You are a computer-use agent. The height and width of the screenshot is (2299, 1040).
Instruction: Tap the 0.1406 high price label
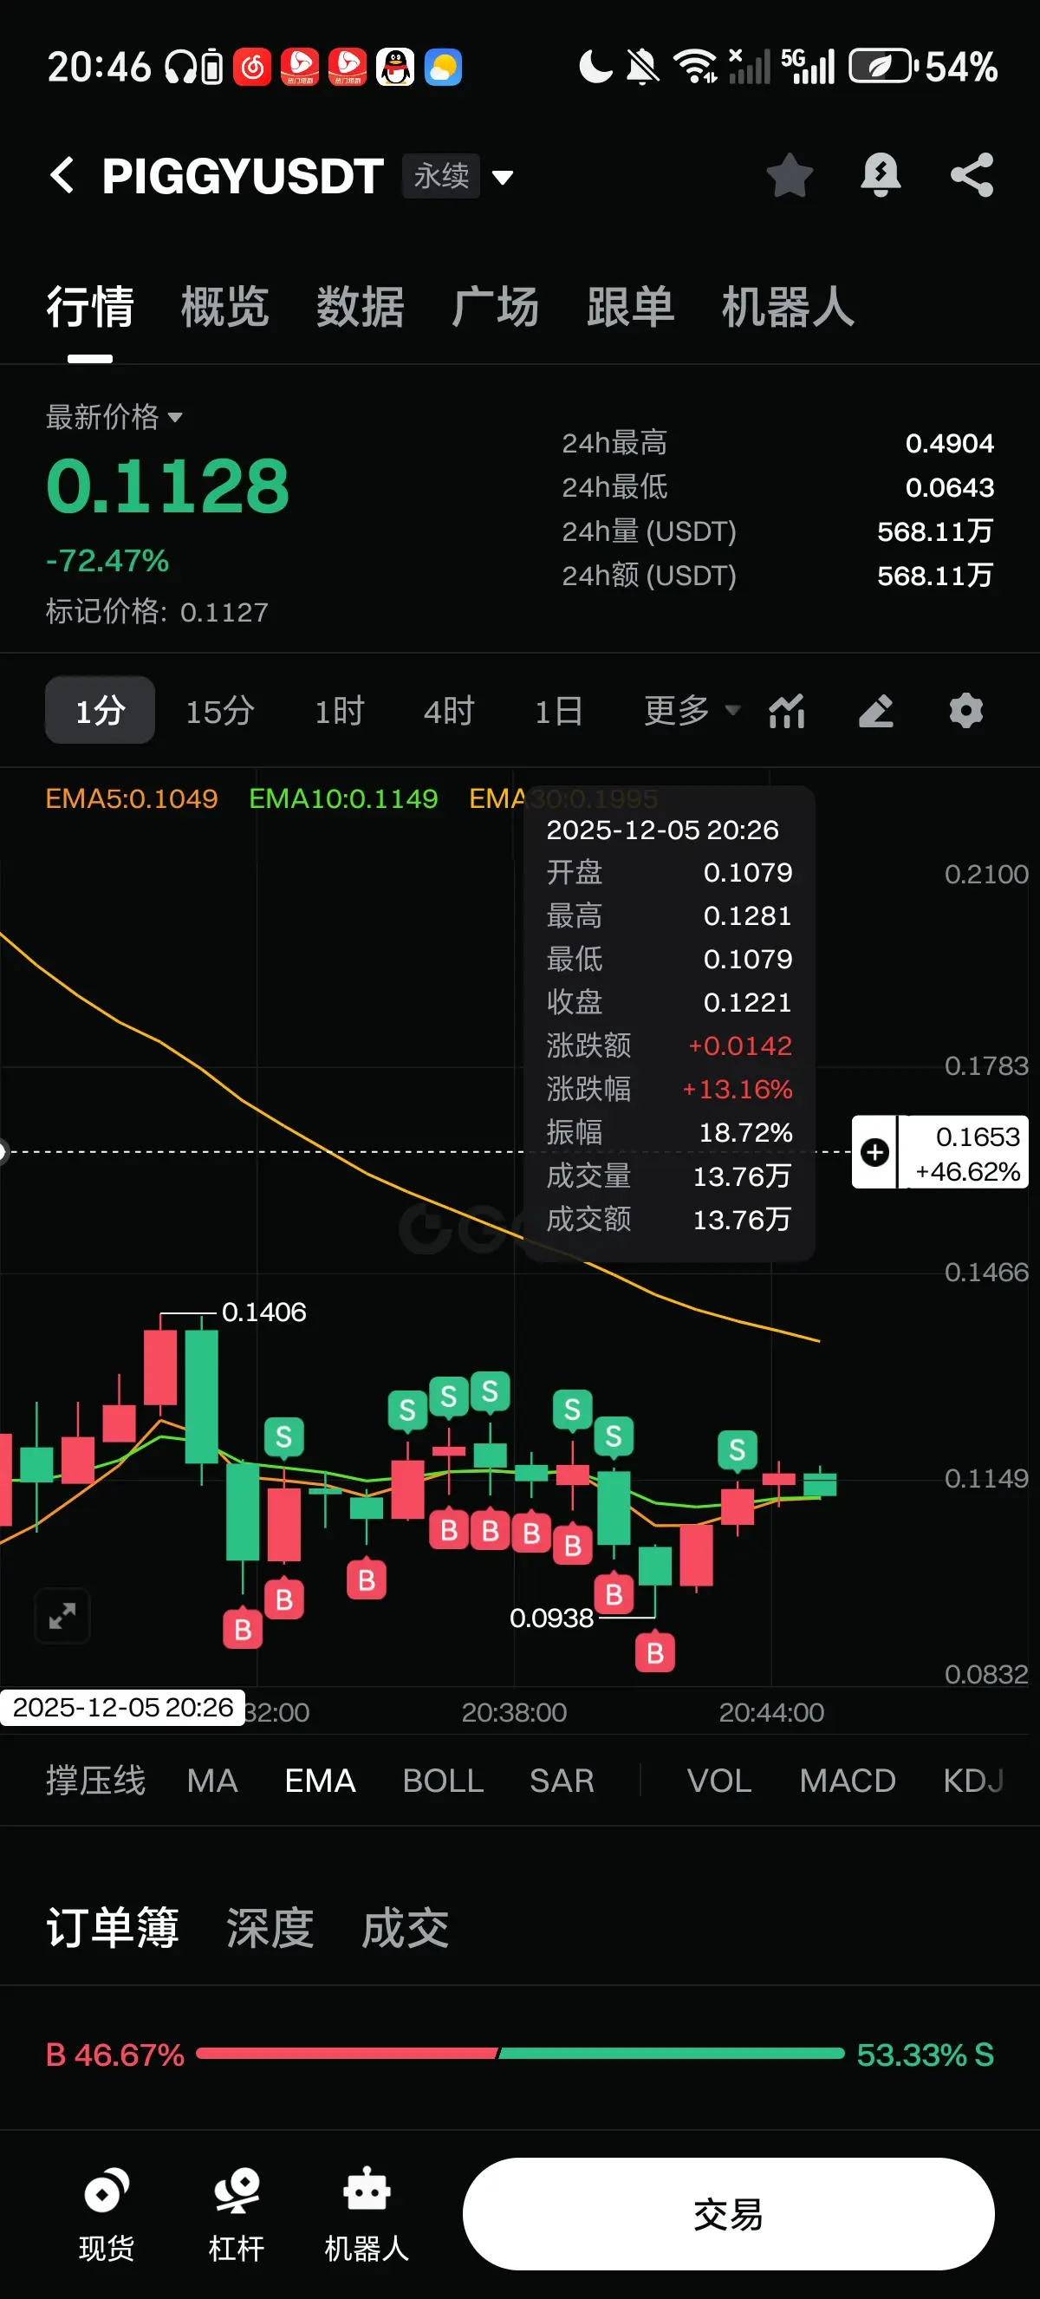264,1312
